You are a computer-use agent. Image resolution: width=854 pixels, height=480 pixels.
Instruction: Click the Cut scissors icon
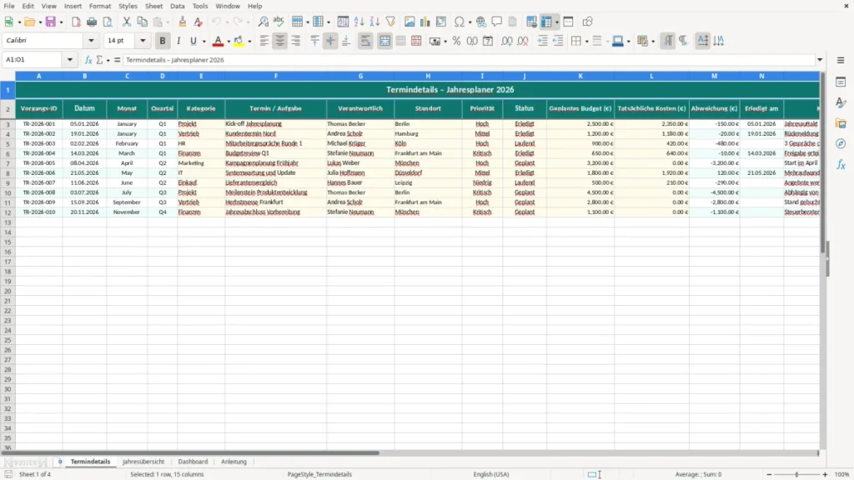coord(127,22)
